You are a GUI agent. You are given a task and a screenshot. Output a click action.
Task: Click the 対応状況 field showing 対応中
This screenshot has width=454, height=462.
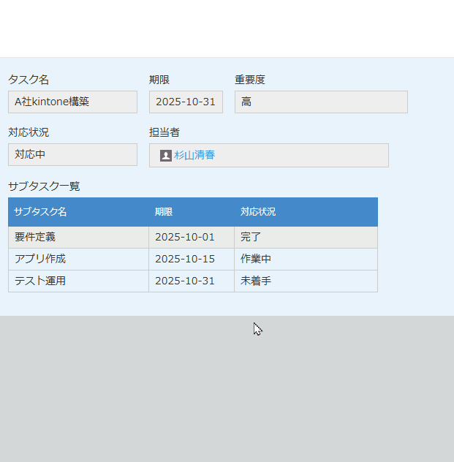point(72,155)
